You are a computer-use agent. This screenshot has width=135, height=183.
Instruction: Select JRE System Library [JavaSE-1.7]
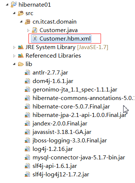(67, 47)
